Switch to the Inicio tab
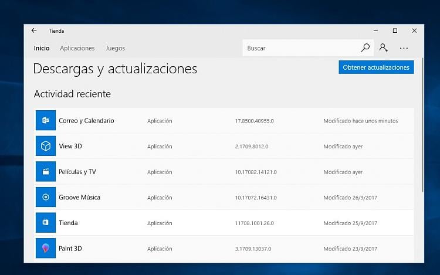The image size is (440, 275). 42,48
